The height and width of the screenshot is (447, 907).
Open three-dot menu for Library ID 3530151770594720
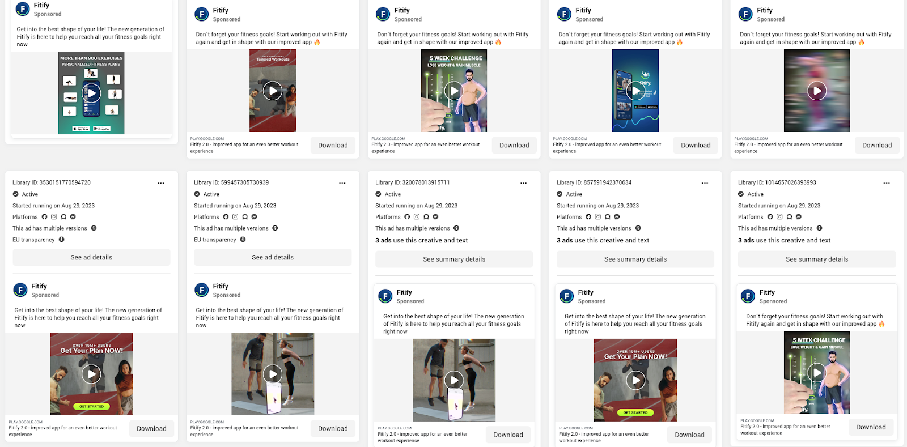[x=161, y=183]
